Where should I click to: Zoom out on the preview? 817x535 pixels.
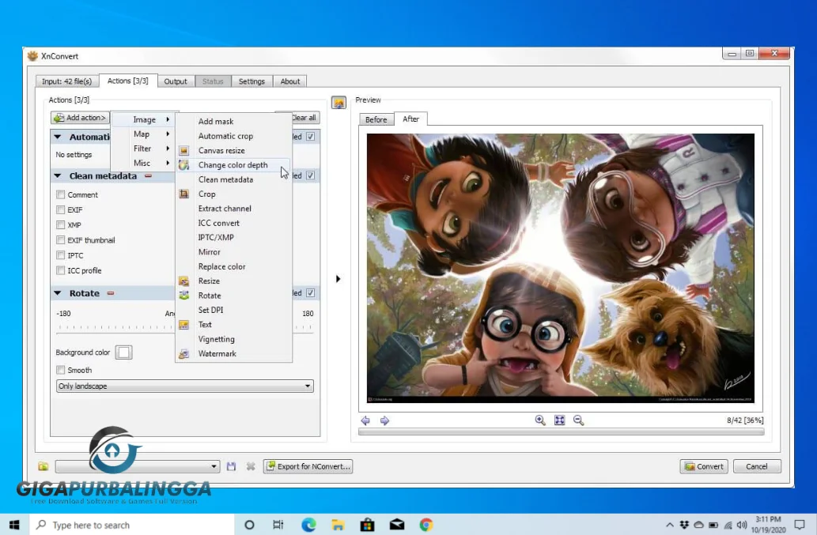pos(578,420)
